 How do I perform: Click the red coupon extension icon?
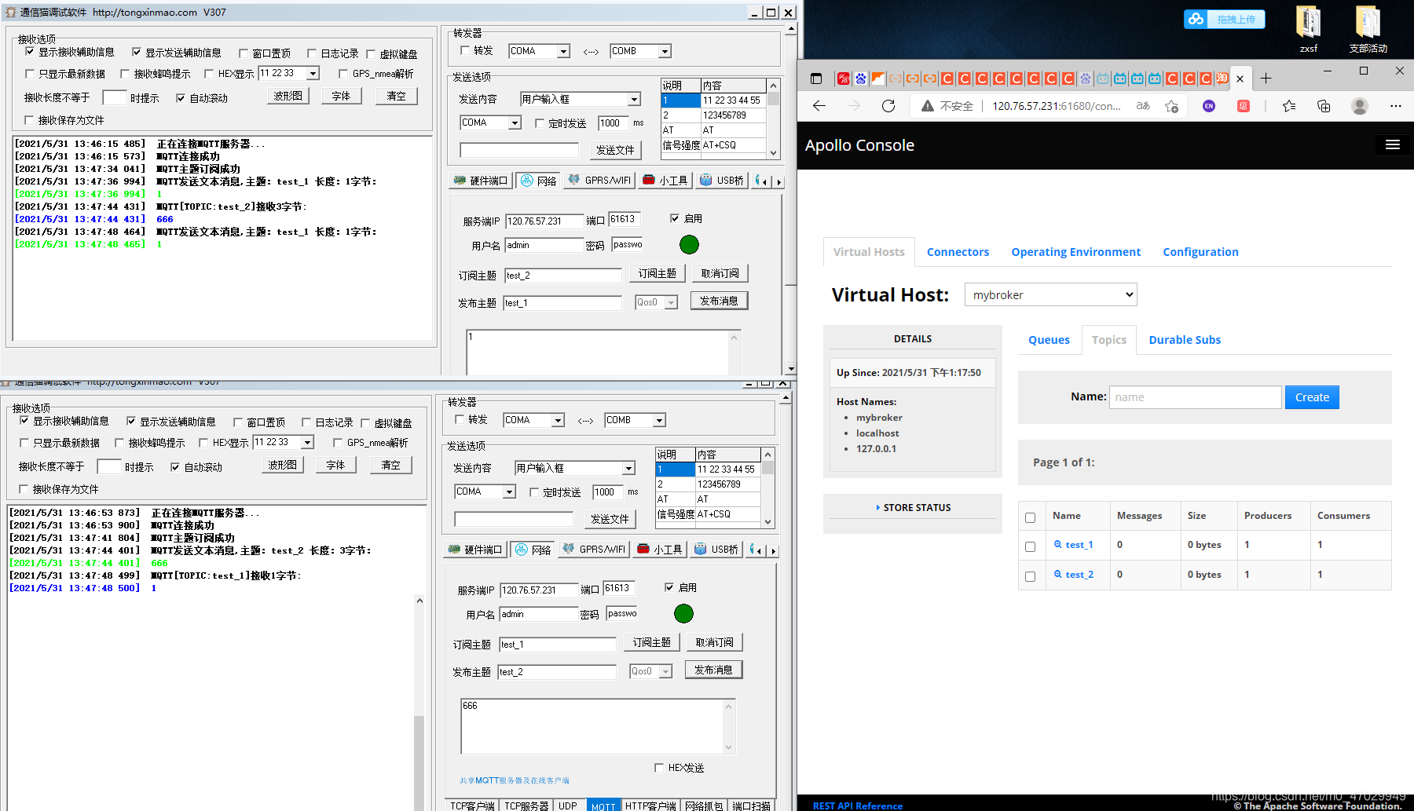[1244, 106]
